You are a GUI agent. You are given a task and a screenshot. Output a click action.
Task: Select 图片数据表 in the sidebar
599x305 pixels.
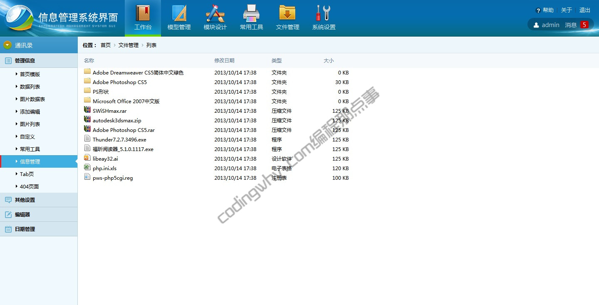tap(32, 99)
